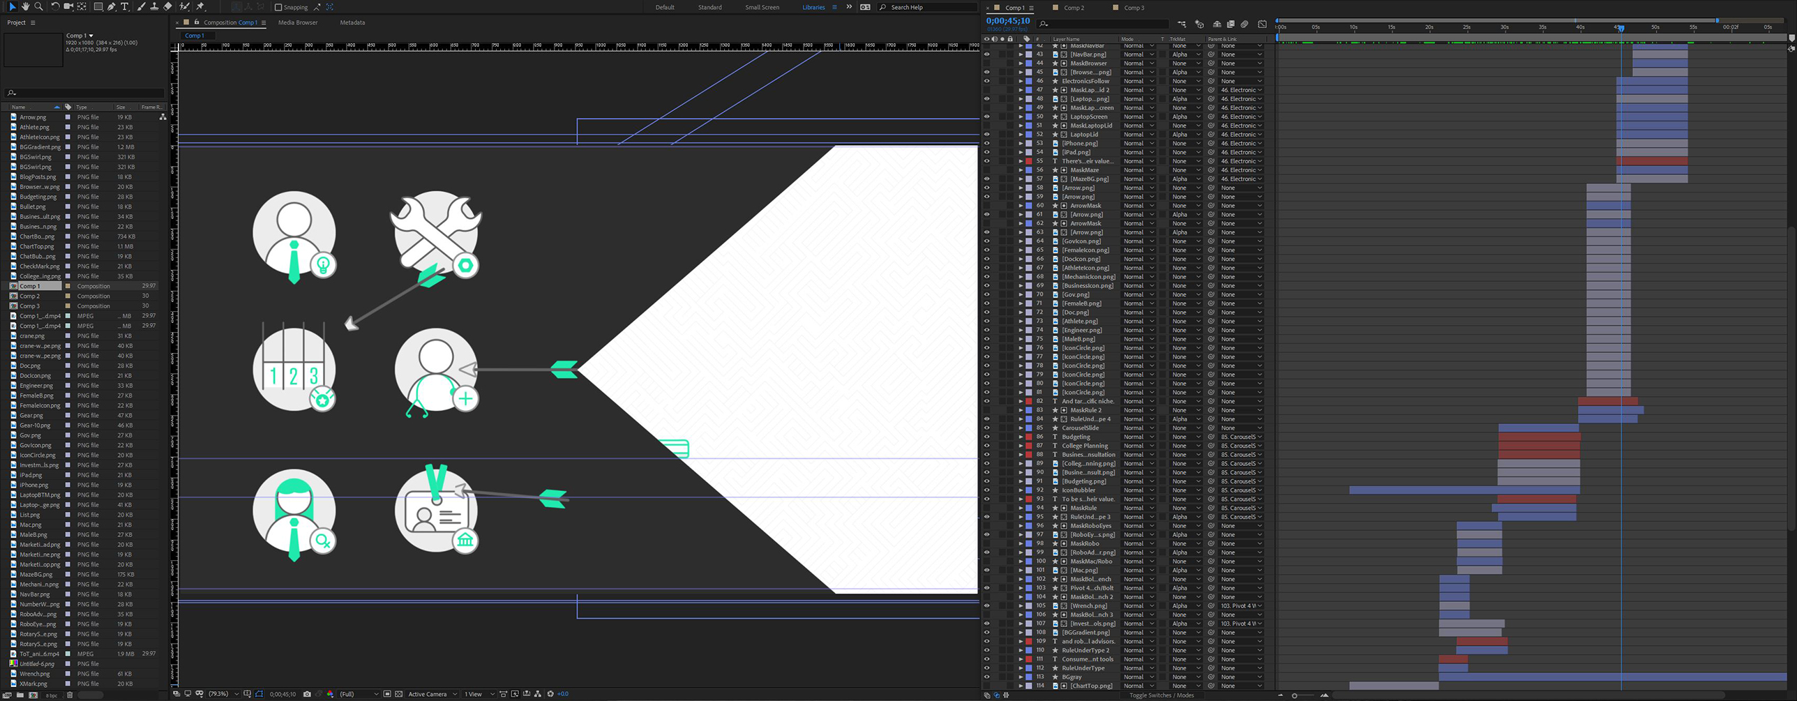
Task: Select the Zoom tool in toolbar
Action: pos(38,6)
